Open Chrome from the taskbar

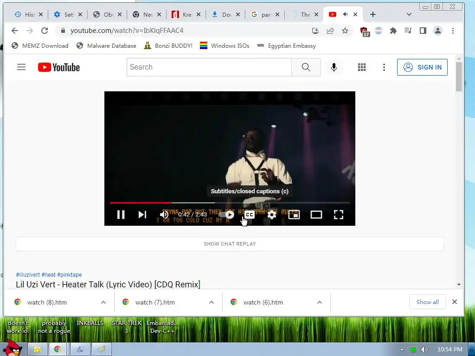pos(57,350)
